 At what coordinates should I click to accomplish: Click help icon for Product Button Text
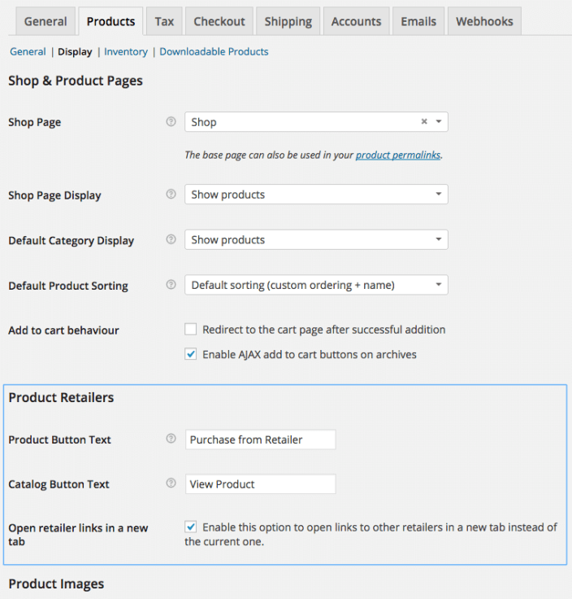171,439
